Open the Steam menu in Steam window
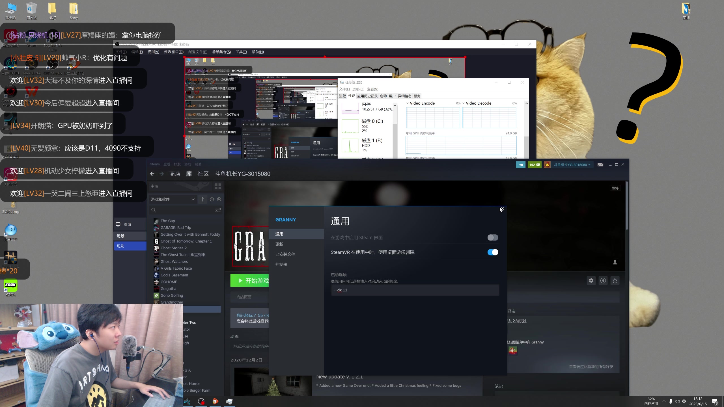Screen dimensions: 724x407 point(154,164)
